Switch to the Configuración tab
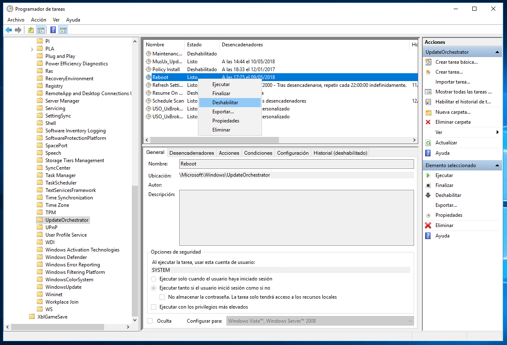507x345 pixels. [x=293, y=153]
